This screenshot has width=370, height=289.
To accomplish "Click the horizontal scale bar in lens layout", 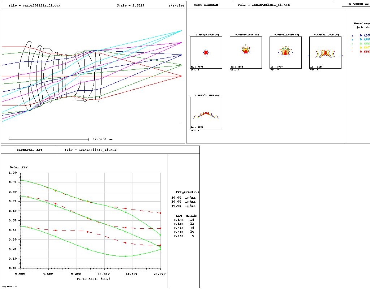I will (x=49, y=139).
